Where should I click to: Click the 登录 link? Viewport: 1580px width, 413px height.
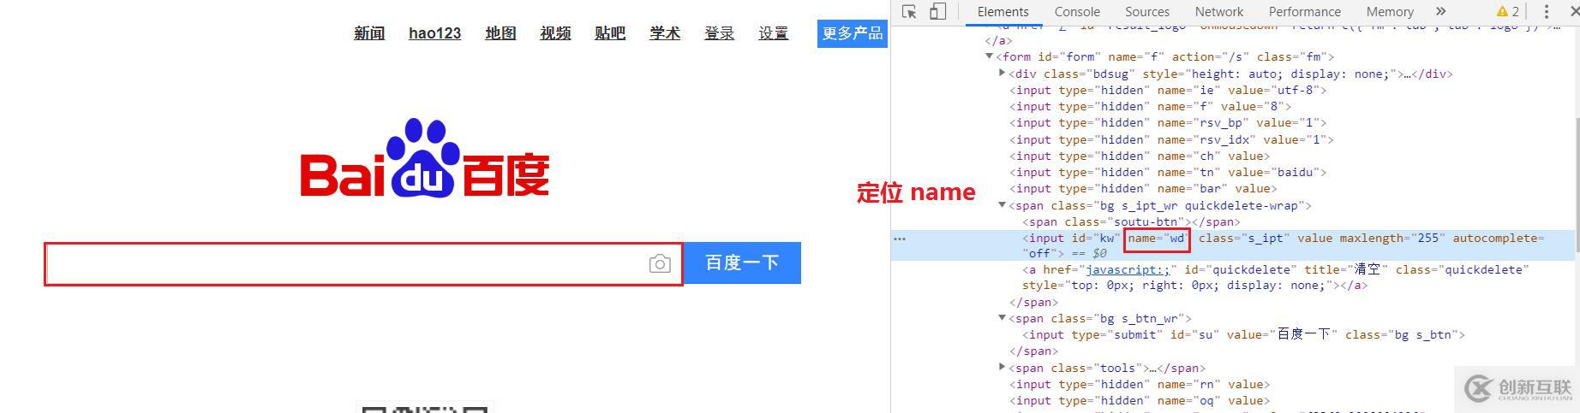click(x=719, y=33)
